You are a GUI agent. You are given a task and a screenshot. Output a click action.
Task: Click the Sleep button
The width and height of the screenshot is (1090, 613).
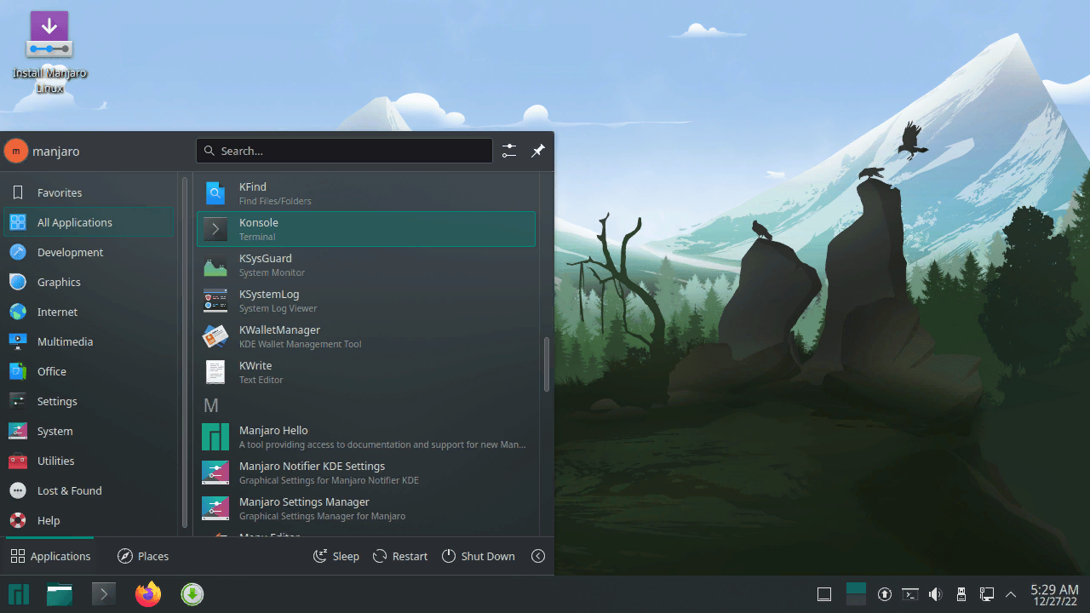(336, 556)
